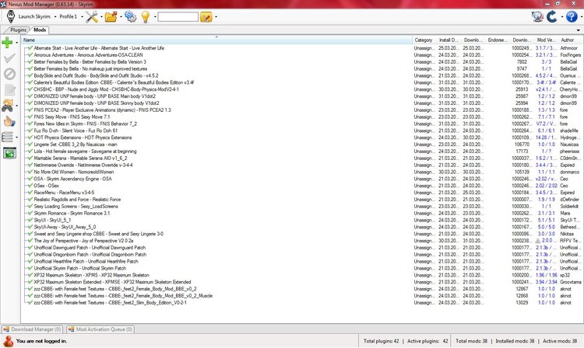Open the Mod Activation Queue (0) tab
The image size is (584, 348).
(100, 329)
